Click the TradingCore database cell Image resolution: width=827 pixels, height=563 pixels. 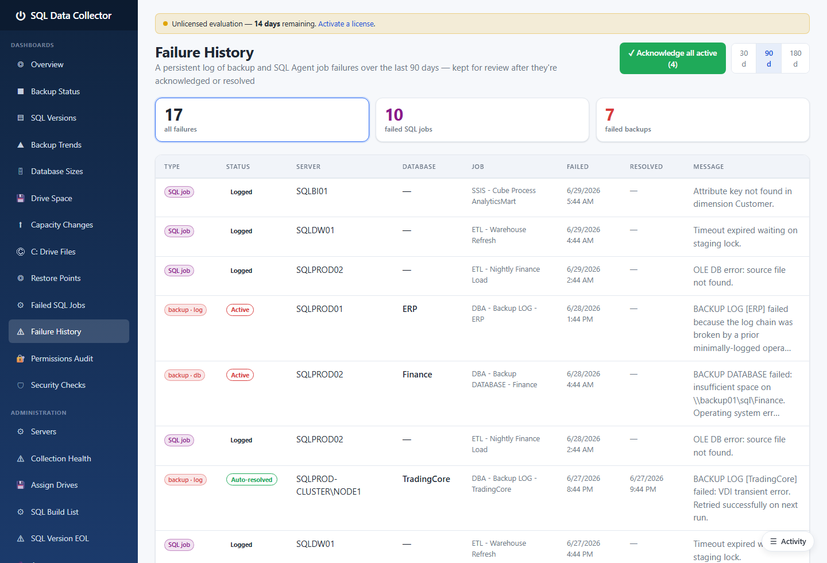(x=426, y=479)
